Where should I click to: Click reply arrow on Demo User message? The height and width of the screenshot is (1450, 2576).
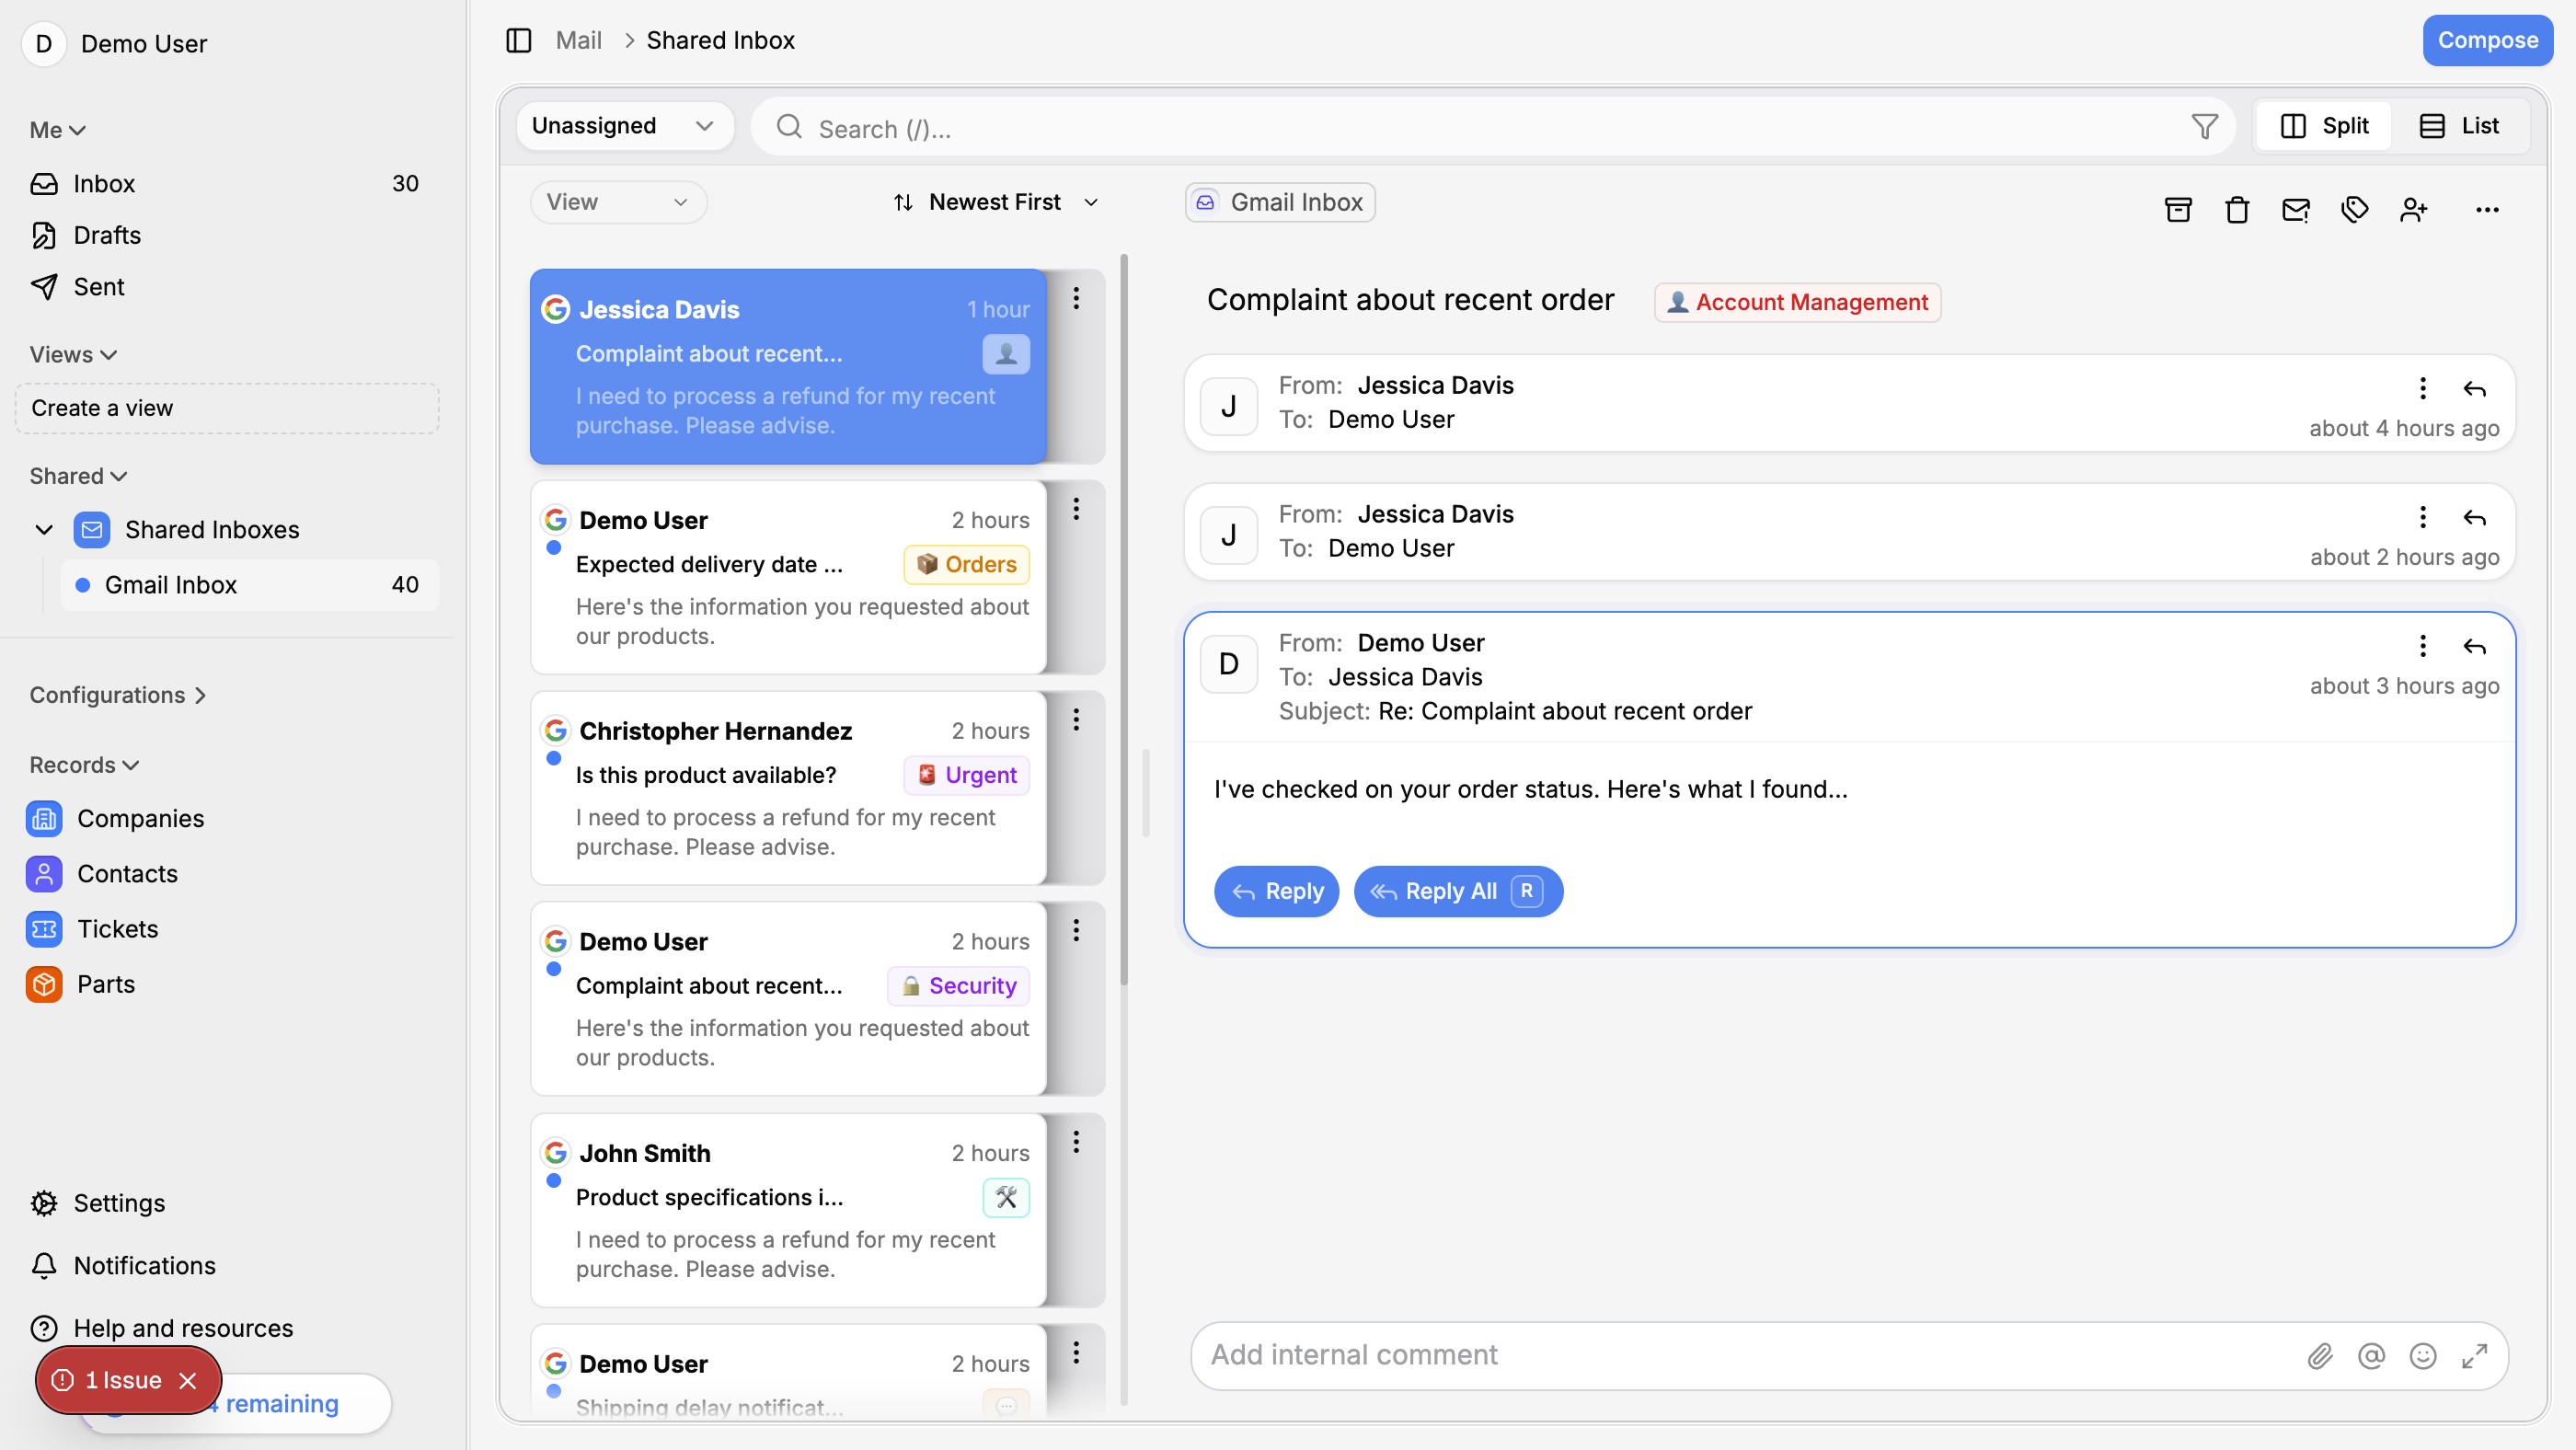click(2474, 647)
